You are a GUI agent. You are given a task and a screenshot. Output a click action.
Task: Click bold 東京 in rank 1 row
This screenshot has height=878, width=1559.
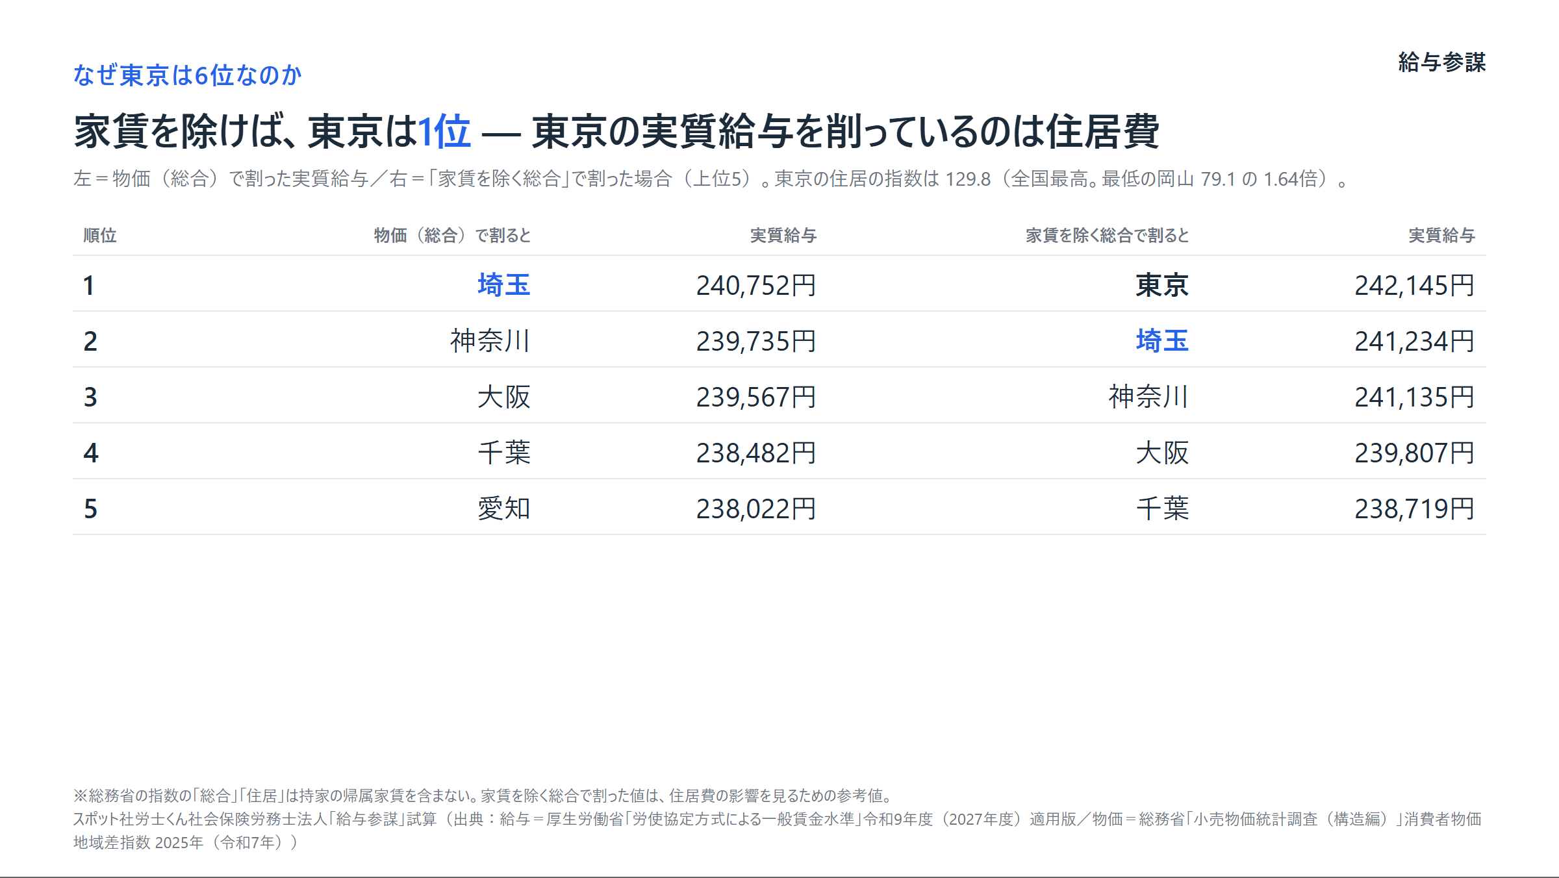1162,285
